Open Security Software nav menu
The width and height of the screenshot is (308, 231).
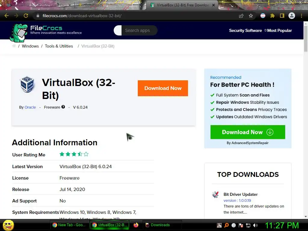[245, 30]
